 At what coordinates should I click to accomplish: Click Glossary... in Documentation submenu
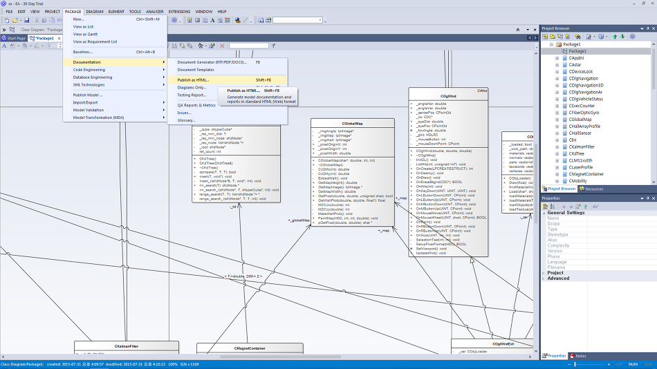click(228, 120)
